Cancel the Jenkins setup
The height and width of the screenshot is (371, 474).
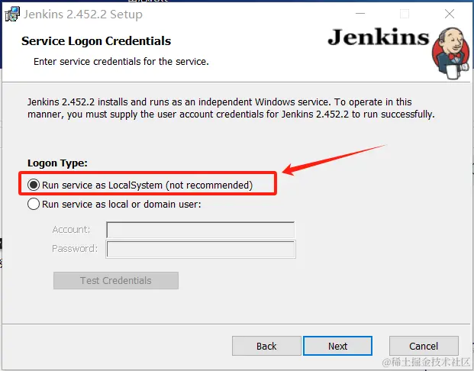pos(424,346)
